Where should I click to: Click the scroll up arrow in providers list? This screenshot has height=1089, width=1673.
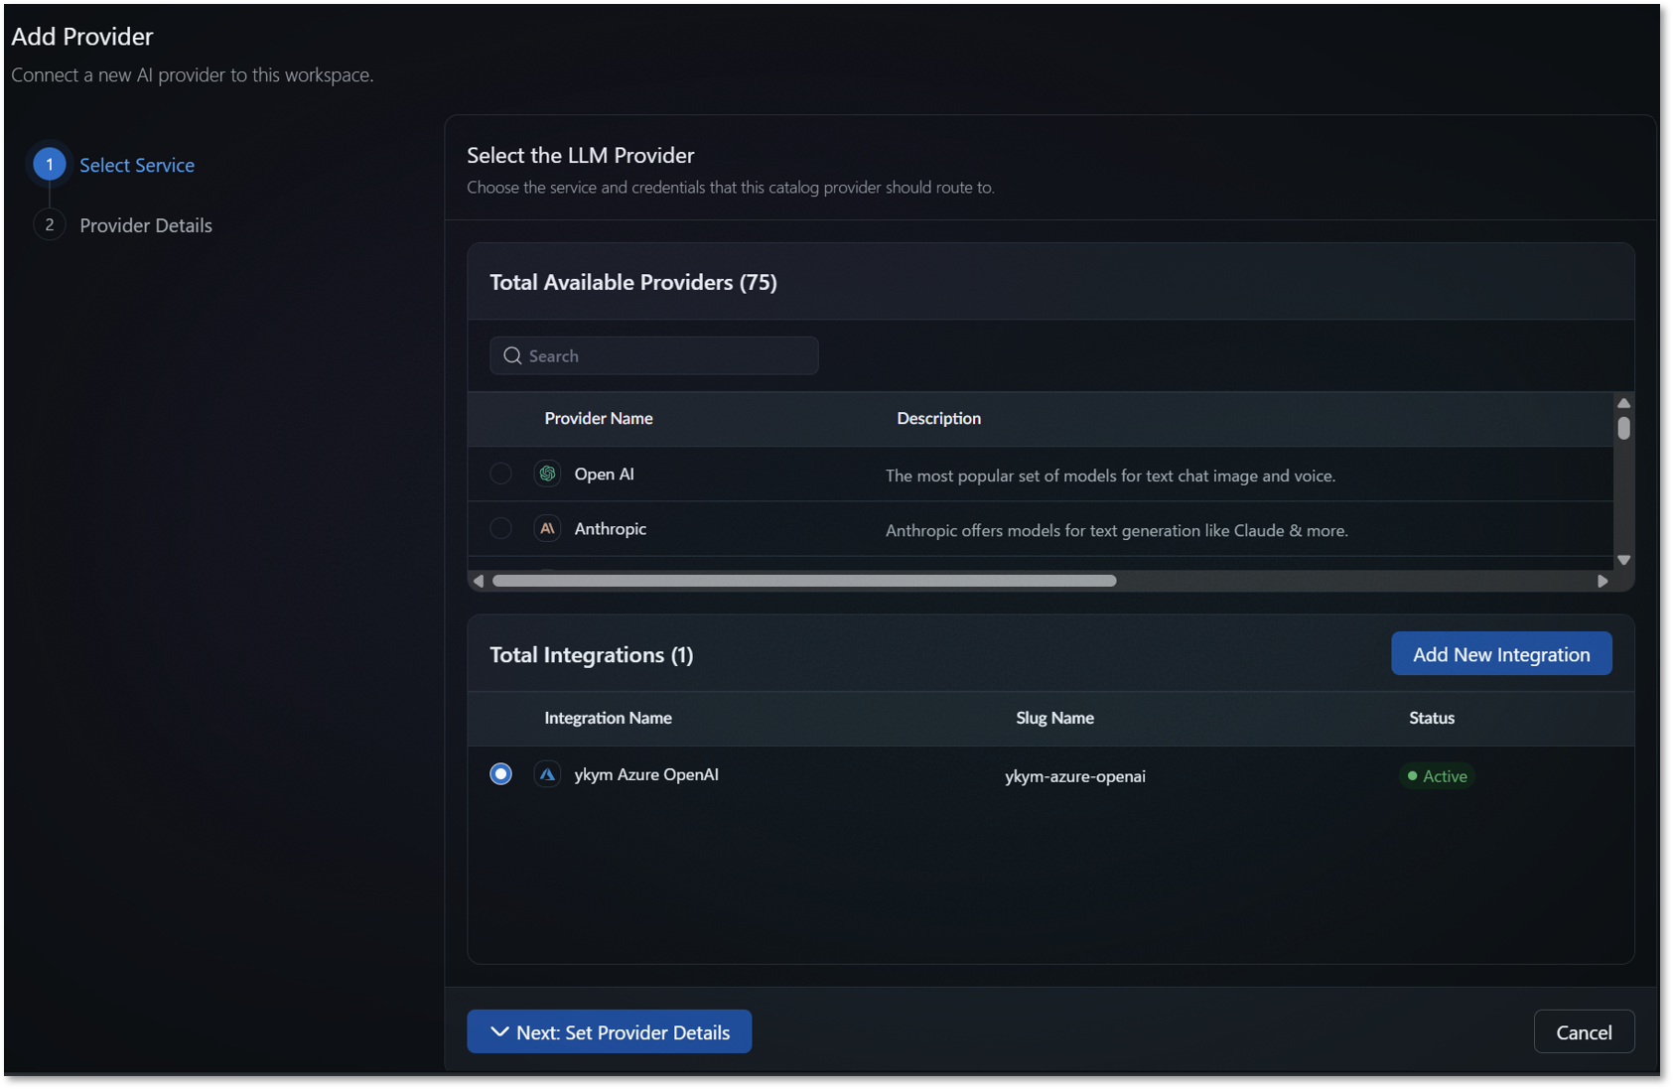pyautogui.click(x=1623, y=403)
